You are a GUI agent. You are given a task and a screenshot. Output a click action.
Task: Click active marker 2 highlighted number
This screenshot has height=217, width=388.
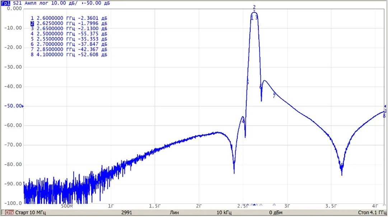pos(32,23)
